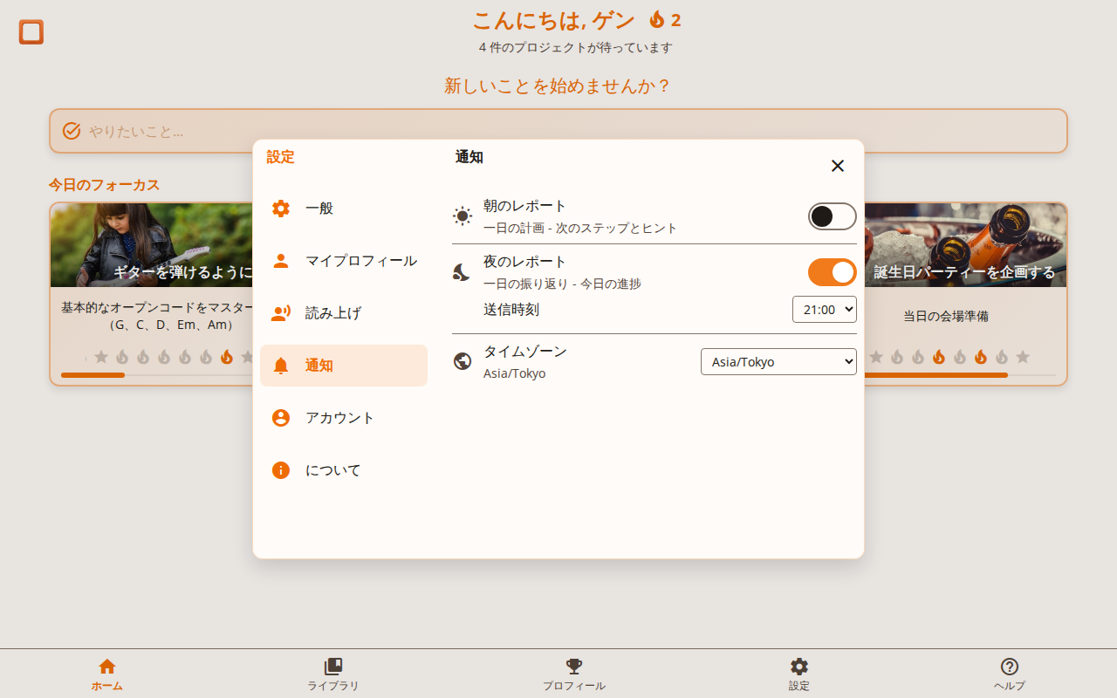Close the settings dialog with X
Image resolution: width=1117 pixels, height=698 pixels.
coord(838,166)
